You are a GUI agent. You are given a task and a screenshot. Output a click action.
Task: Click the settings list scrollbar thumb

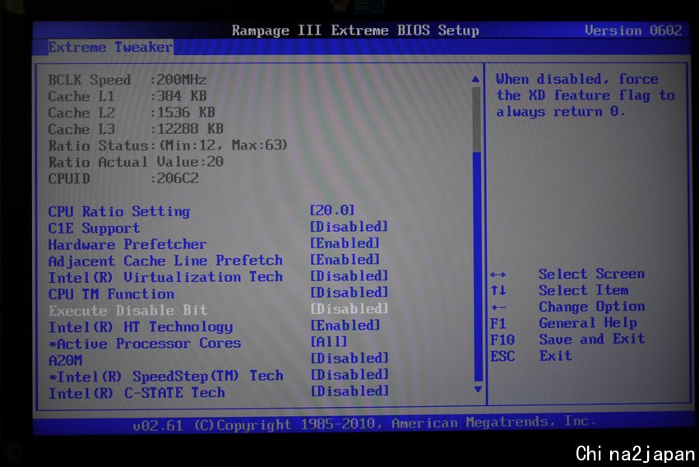(476, 119)
